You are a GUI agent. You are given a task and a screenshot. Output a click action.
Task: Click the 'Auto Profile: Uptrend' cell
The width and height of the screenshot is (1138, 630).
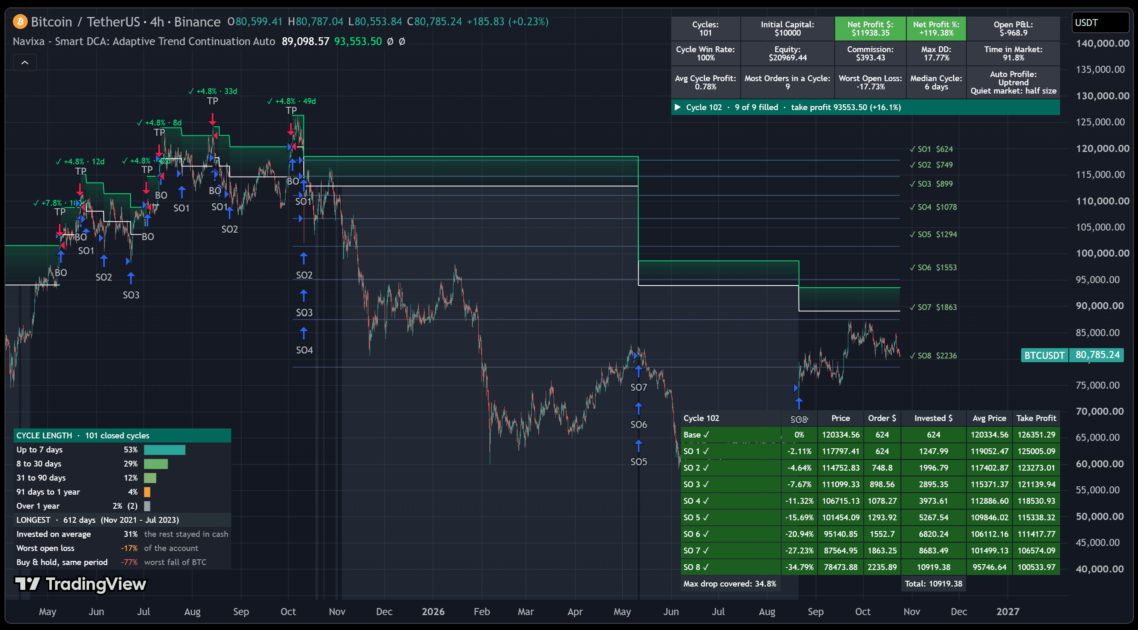tap(1013, 82)
